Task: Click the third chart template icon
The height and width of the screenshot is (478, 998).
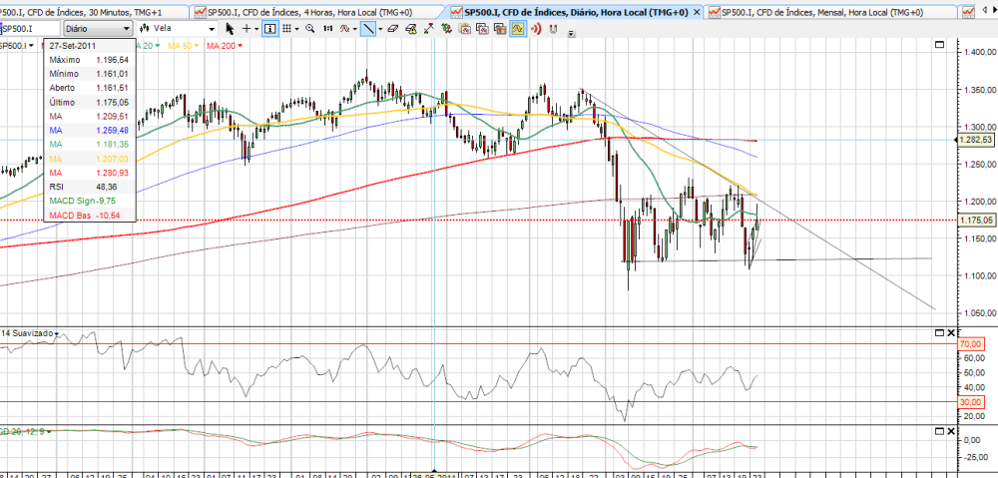Action: pyautogui.click(x=500, y=29)
